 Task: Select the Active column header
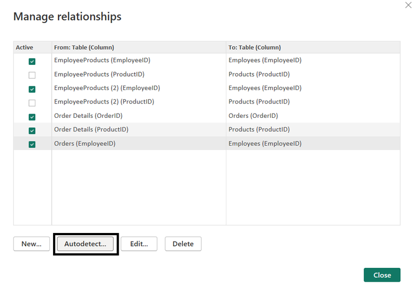25,48
